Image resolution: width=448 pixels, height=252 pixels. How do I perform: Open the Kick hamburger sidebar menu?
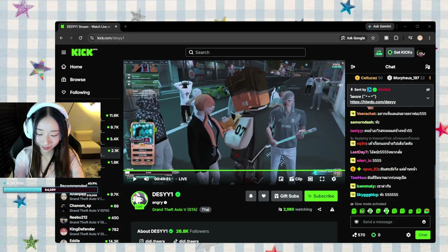tap(63, 52)
